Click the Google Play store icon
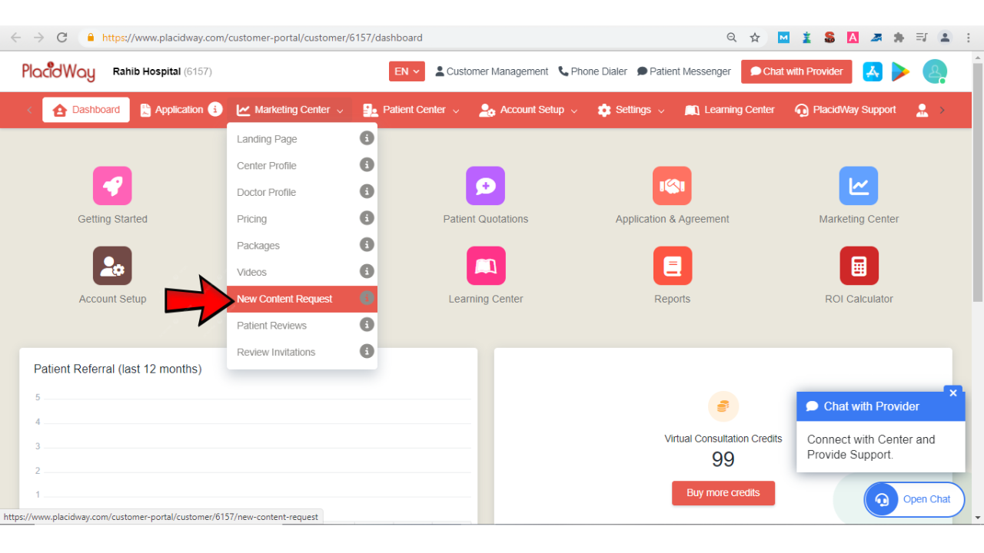The width and height of the screenshot is (984, 553). [899, 71]
